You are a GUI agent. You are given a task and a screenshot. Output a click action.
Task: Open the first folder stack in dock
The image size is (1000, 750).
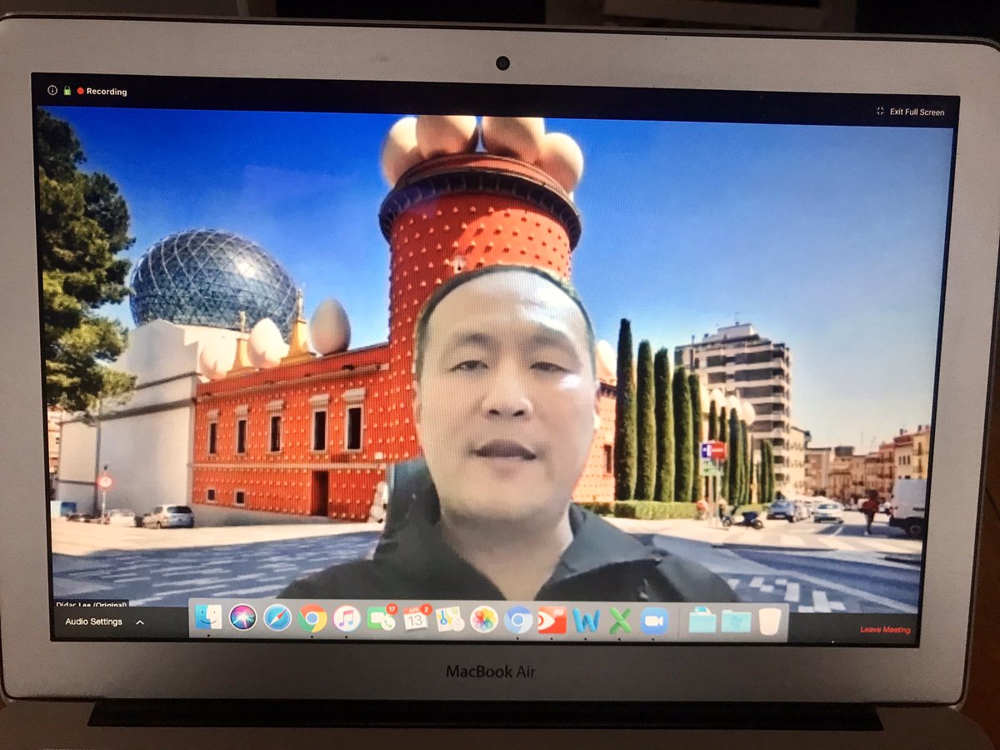[702, 621]
